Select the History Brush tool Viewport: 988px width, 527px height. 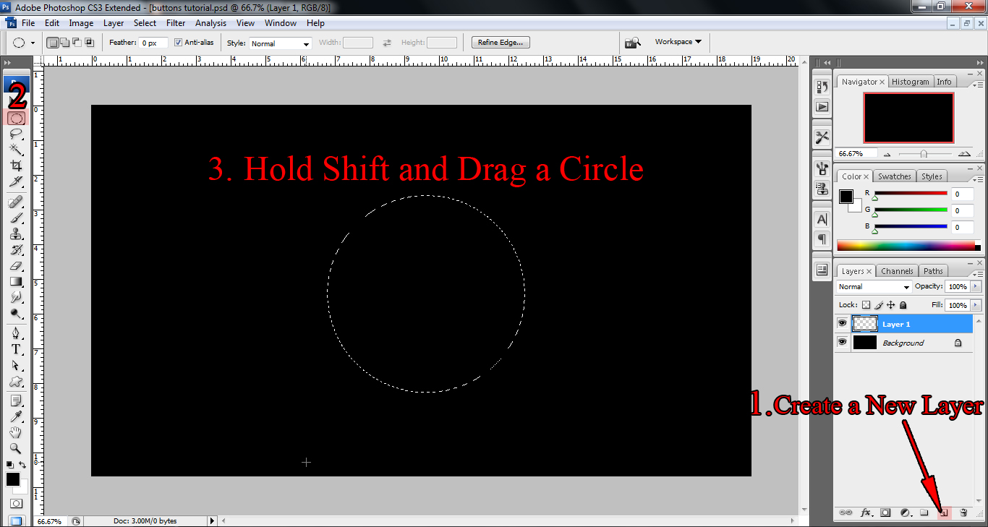click(16, 249)
